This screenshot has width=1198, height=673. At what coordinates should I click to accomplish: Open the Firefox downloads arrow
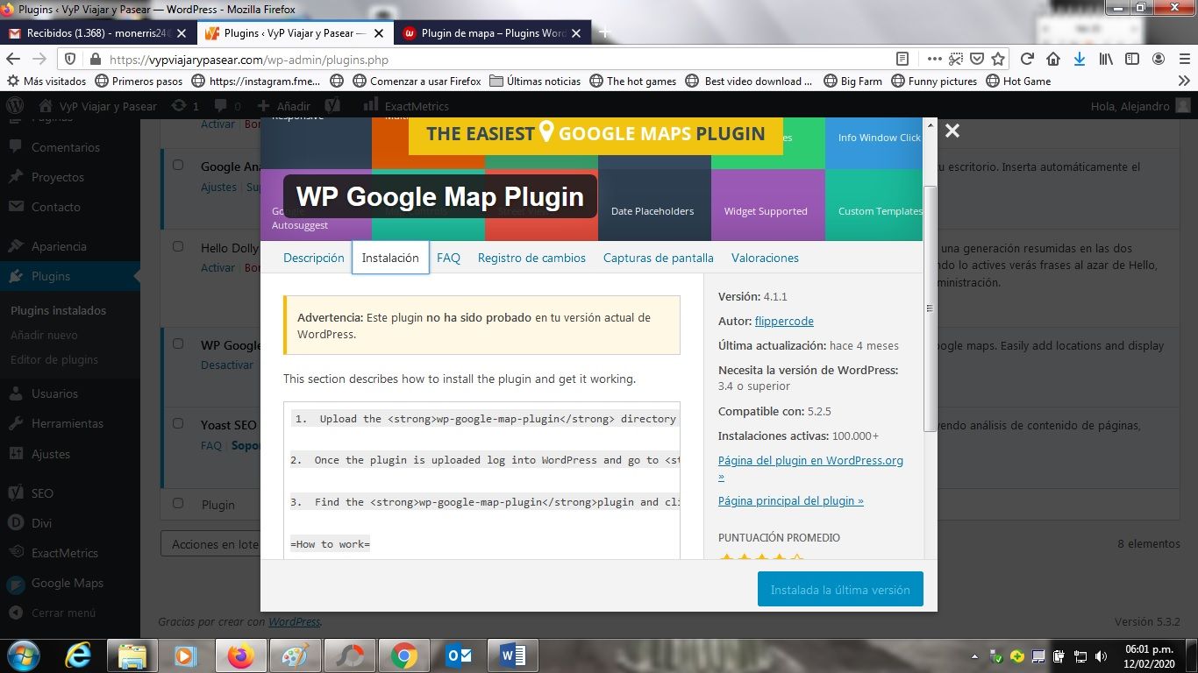point(1080,59)
